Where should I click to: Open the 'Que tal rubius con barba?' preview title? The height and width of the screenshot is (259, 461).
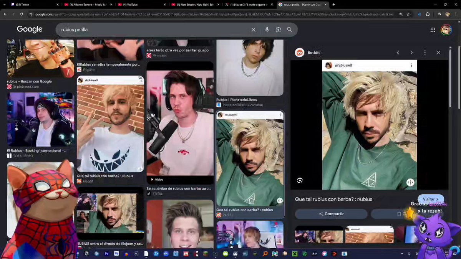[333, 199]
